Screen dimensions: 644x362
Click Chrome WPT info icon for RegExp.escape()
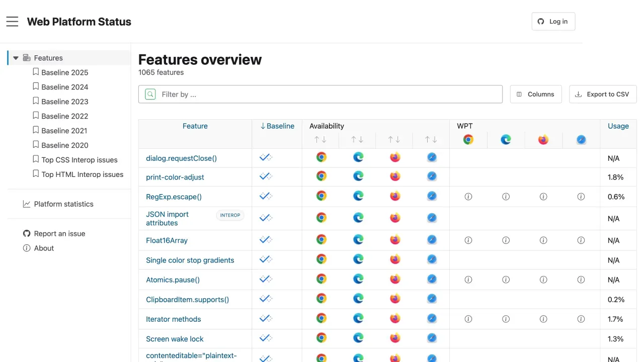coord(468,197)
